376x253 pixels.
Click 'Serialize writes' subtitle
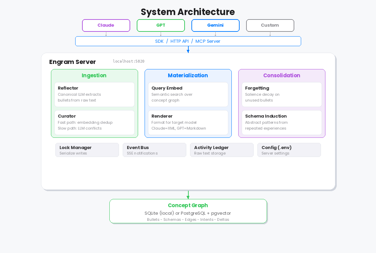73,153
